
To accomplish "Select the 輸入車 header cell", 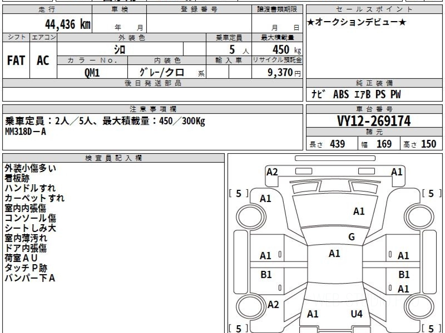I will pos(229,60).
